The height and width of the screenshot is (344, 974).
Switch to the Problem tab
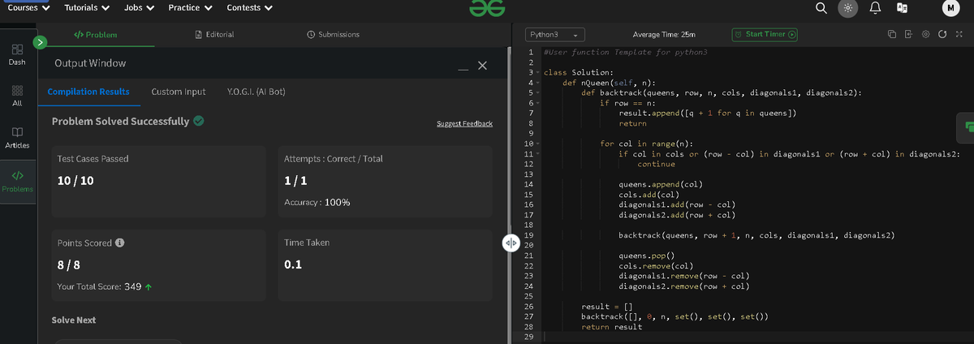[95, 34]
